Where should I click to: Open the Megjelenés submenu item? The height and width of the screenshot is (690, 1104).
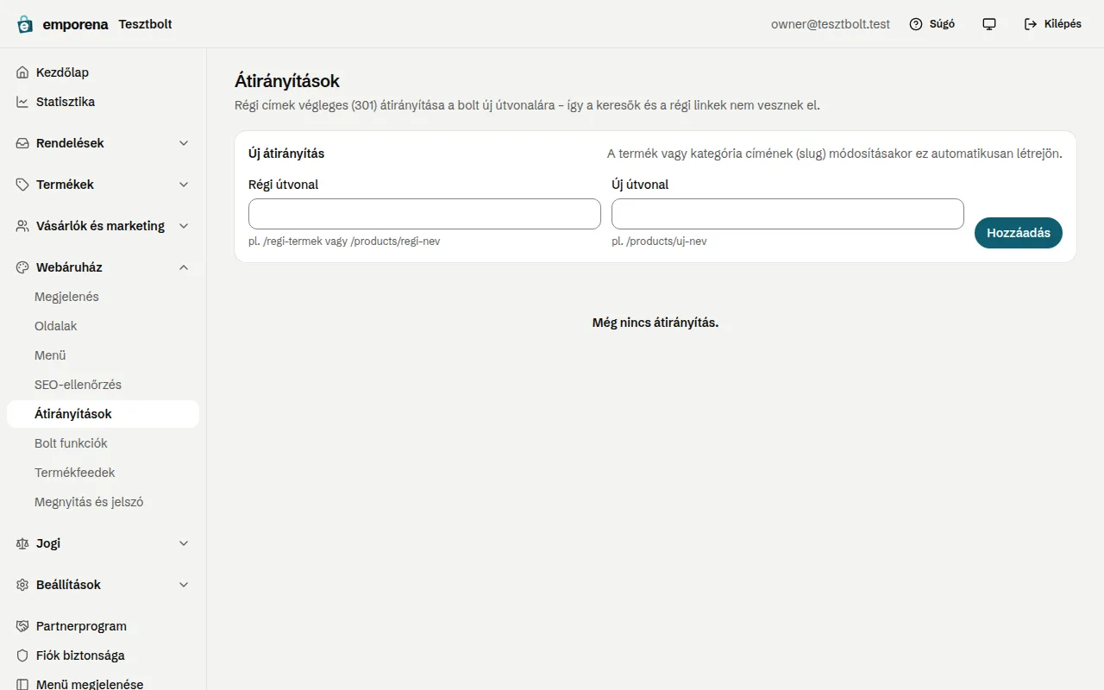(103, 297)
